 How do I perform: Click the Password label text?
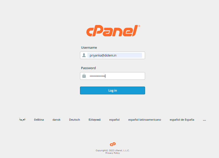pyautogui.click(x=88, y=68)
